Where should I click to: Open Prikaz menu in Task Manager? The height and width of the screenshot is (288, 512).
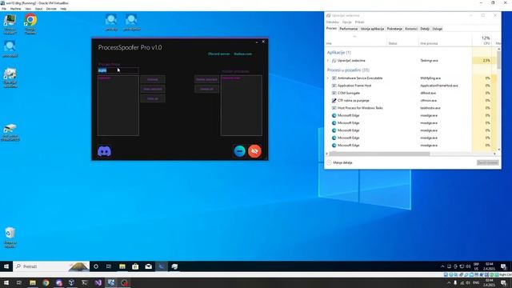pos(359,22)
